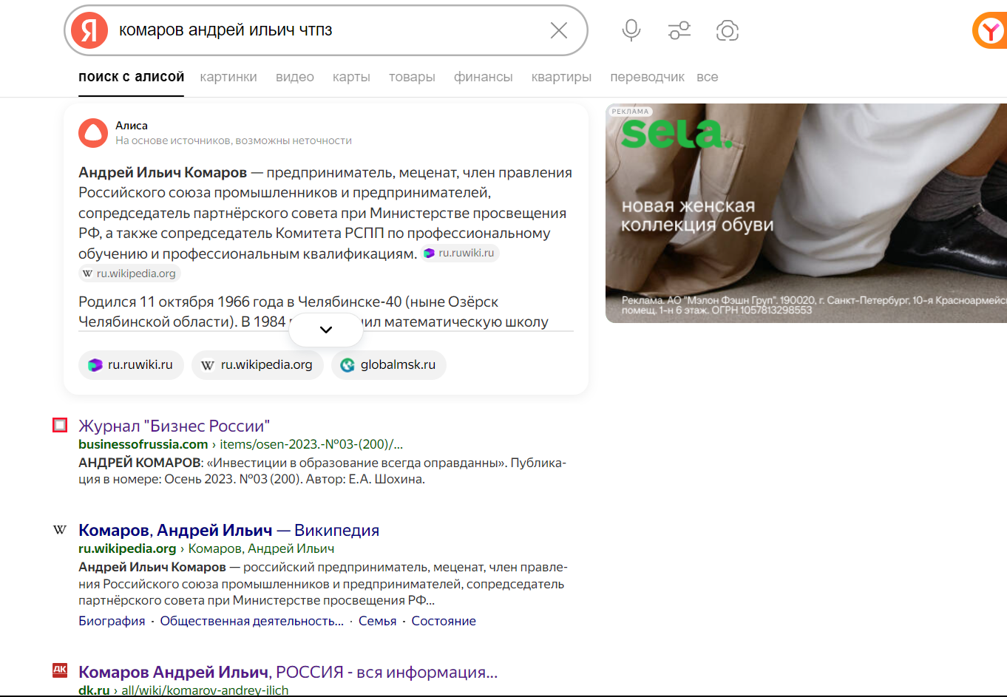This screenshot has width=1007, height=697.
Task: Expand Alisa answer with chevron button
Action: [x=326, y=330]
